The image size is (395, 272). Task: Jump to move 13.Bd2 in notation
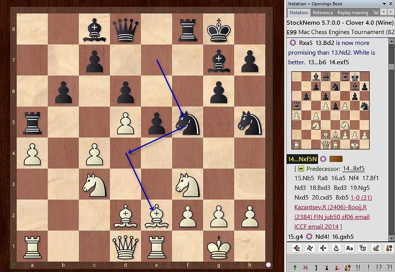point(325,43)
